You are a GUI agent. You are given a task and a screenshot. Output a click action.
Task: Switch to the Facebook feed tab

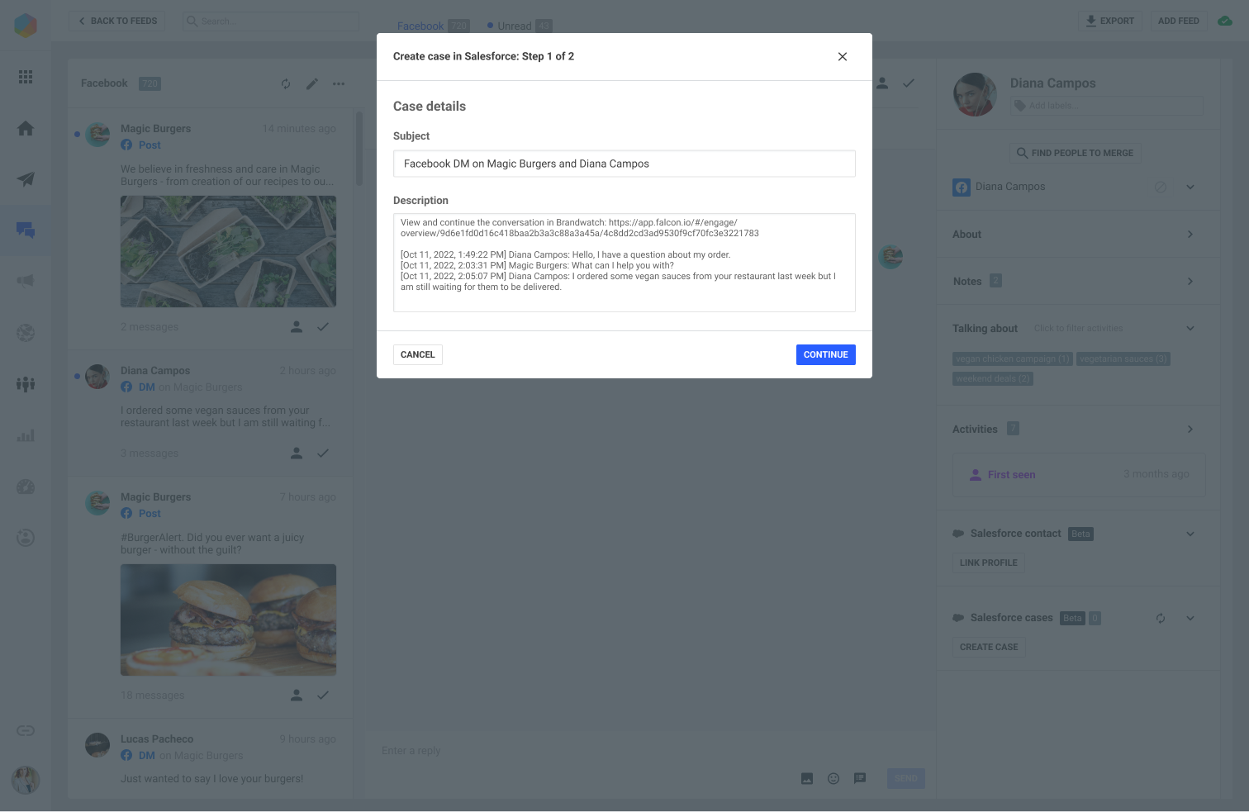433,26
